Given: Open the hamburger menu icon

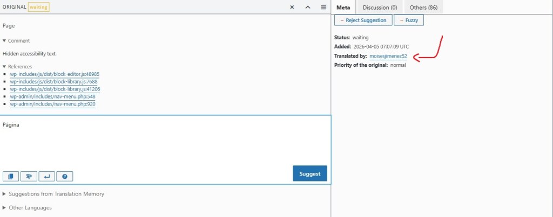Looking at the screenshot, I should point(323,7).
